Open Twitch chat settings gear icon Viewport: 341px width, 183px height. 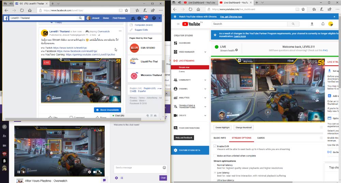coord(116,178)
